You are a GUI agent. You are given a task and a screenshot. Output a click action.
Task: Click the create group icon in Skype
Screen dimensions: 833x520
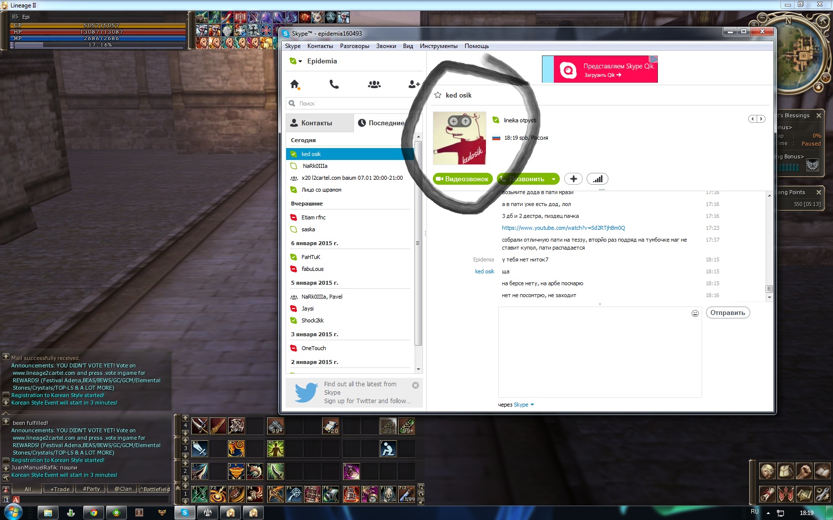[374, 85]
